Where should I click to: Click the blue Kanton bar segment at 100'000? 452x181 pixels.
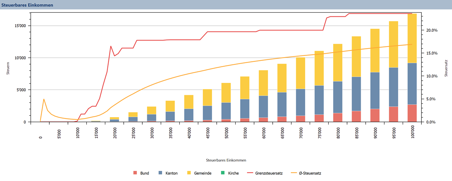(412, 84)
